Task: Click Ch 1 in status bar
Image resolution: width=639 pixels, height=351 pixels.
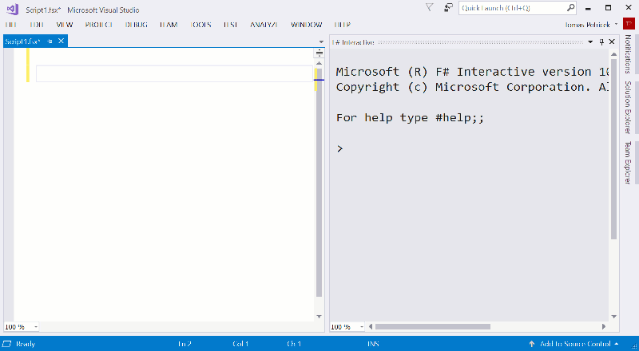Action: pyautogui.click(x=294, y=344)
